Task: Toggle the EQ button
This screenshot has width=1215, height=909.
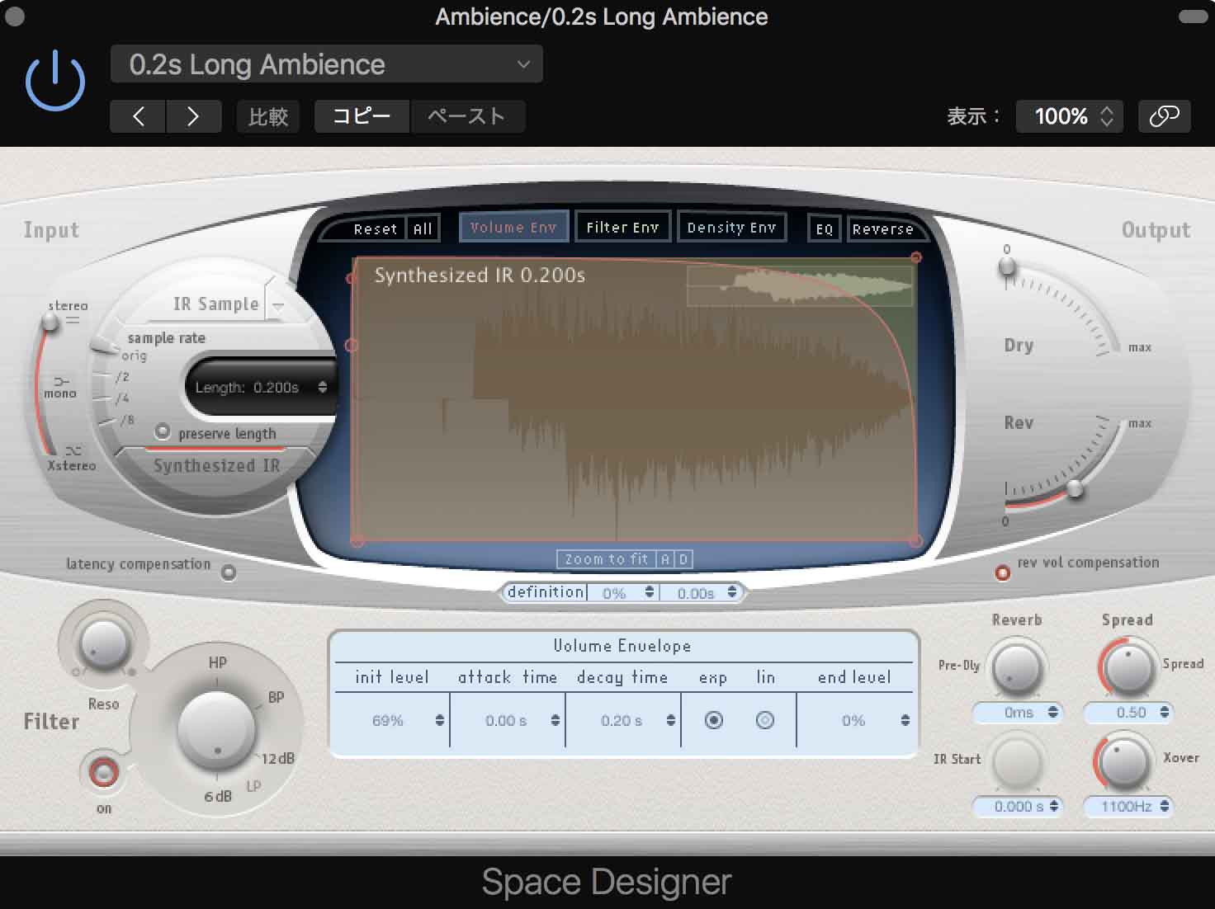Action: [x=824, y=228]
